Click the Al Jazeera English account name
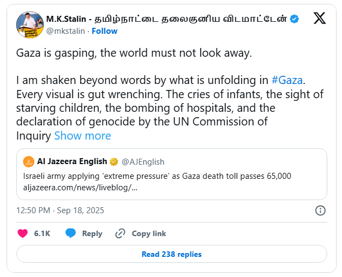The width and height of the screenshot is (342, 277). click(71, 161)
